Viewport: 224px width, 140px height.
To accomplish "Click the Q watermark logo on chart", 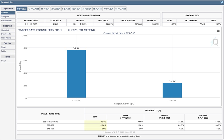I will [x=215, y=42].
